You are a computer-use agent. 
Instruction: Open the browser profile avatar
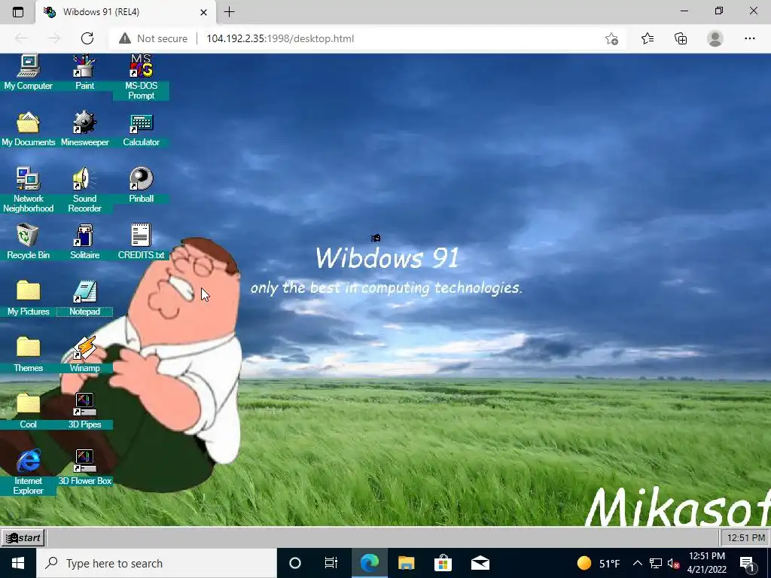click(x=715, y=38)
